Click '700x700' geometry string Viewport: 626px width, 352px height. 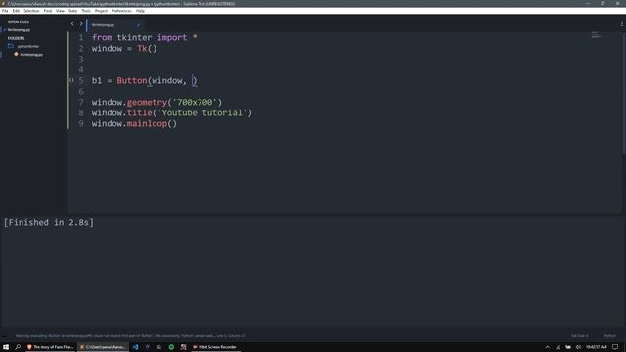pyautogui.click(x=195, y=102)
